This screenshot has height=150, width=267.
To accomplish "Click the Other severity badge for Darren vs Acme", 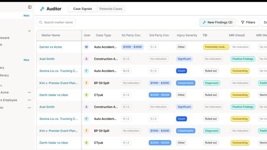I will 181,47.
